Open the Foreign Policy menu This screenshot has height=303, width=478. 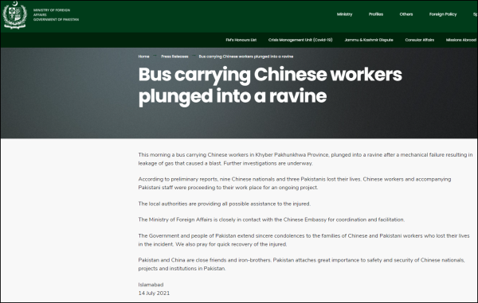[443, 14]
